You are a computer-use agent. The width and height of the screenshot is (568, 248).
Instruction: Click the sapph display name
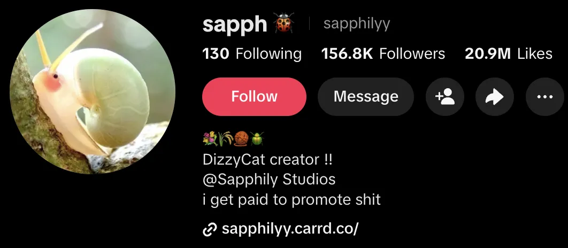tap(235, 24)
